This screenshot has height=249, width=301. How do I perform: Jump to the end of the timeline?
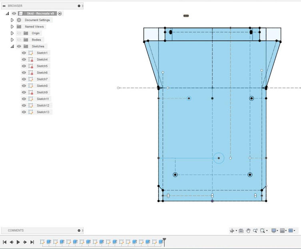point(32,242)
